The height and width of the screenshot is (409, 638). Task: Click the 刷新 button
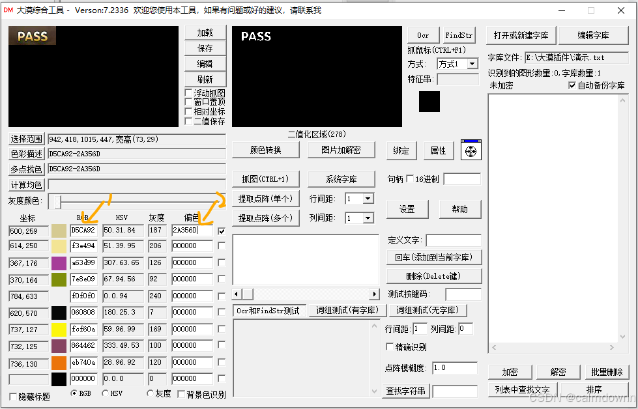coord(205,79)
